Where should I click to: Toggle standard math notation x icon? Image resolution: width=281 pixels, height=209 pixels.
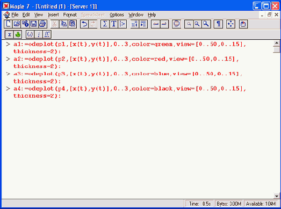pos(9,34)
